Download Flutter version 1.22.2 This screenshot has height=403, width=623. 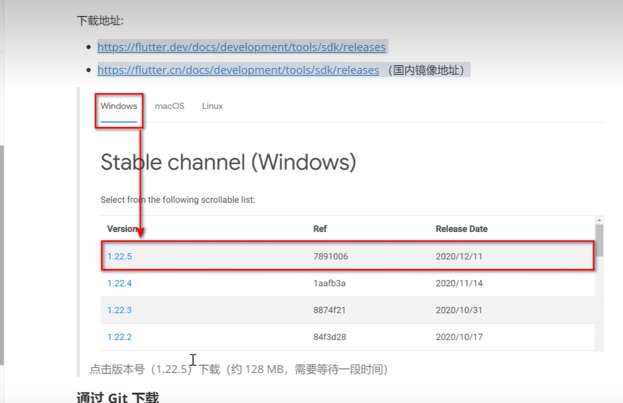[x=119, y=337]
